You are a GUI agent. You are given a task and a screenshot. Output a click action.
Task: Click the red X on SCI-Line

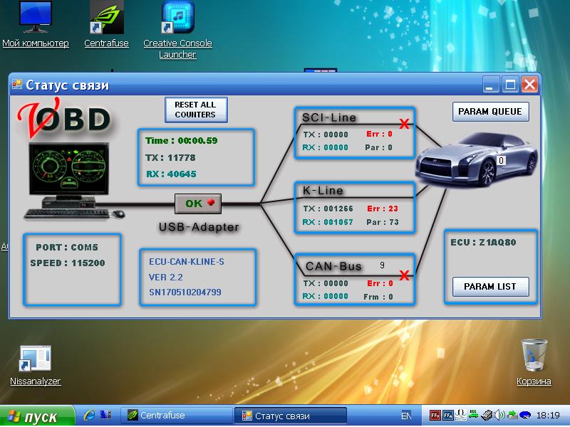(405, 124)
